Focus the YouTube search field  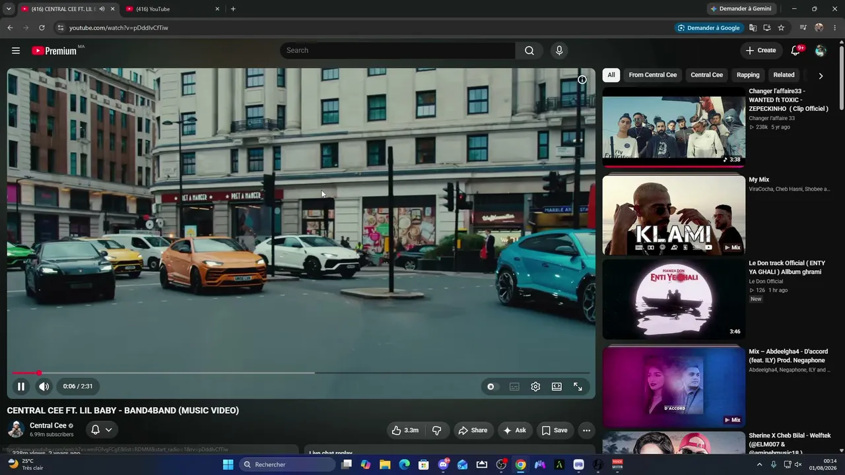point(398,51)
